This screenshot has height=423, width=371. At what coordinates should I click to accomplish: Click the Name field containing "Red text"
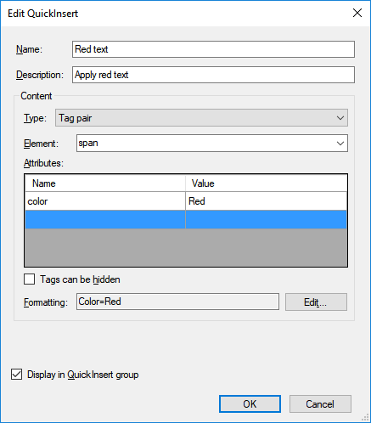(213, 49)
